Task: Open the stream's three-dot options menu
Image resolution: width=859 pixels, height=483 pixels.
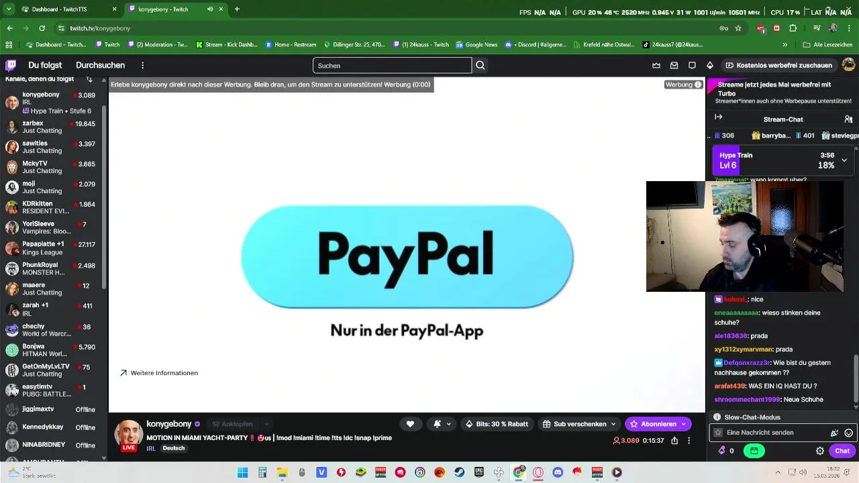Action: click(689, 441)
